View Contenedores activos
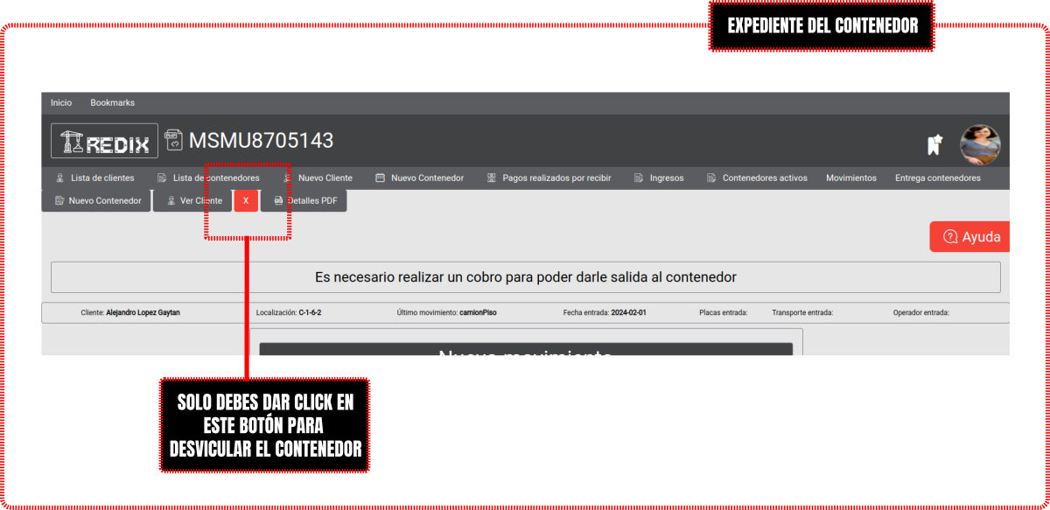Image resolution: width=1050 pixels, height=510 pixels. point(757,178)
